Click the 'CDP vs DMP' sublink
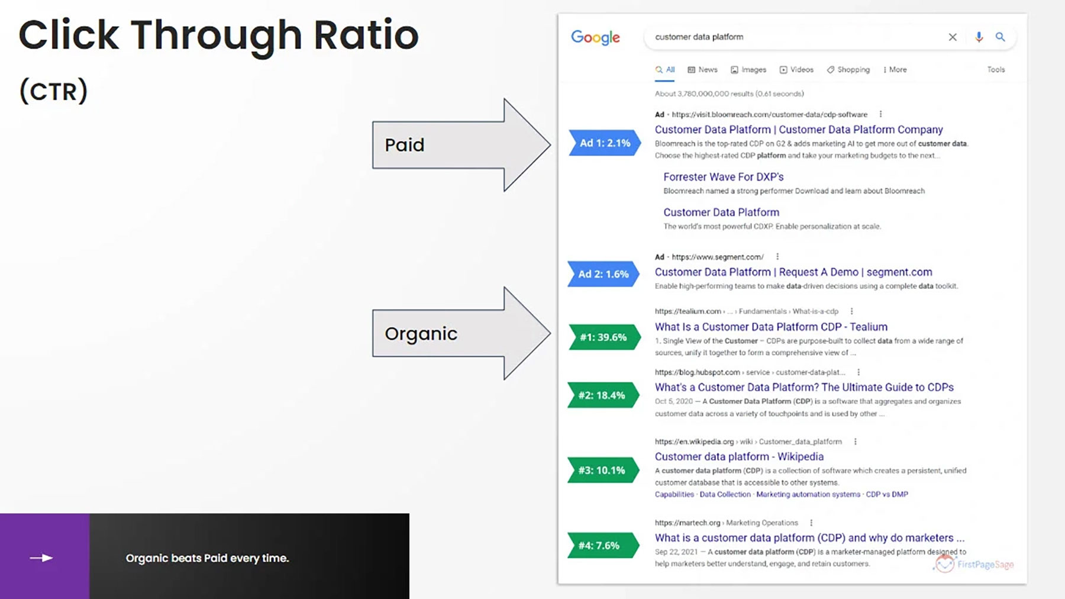The image size is (1065, 599). [887, 494]
